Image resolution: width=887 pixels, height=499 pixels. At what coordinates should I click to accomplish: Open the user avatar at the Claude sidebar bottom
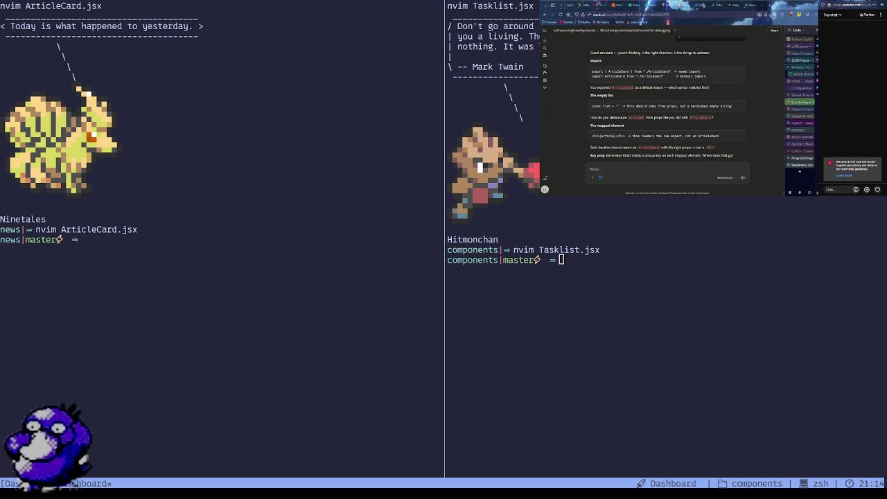click(545, 189)
